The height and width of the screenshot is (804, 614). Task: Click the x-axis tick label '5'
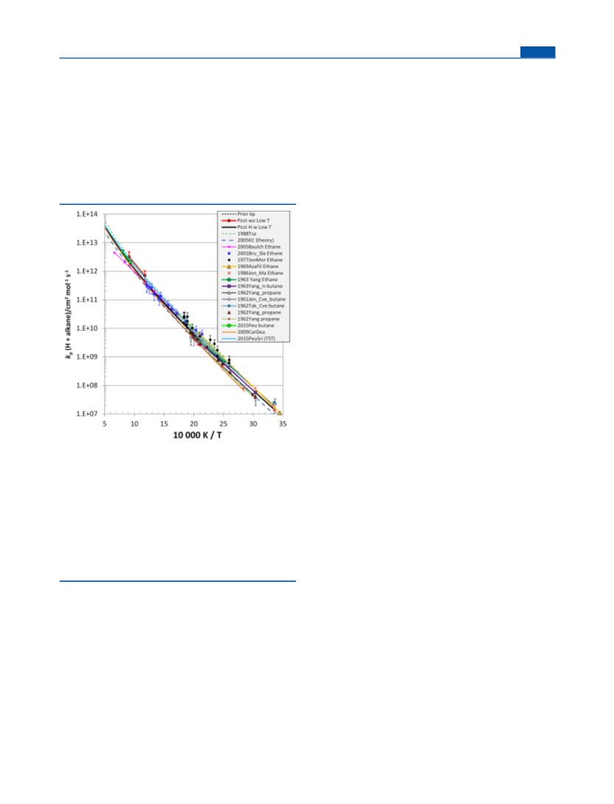pyautogui.click(x=105, y=424)
